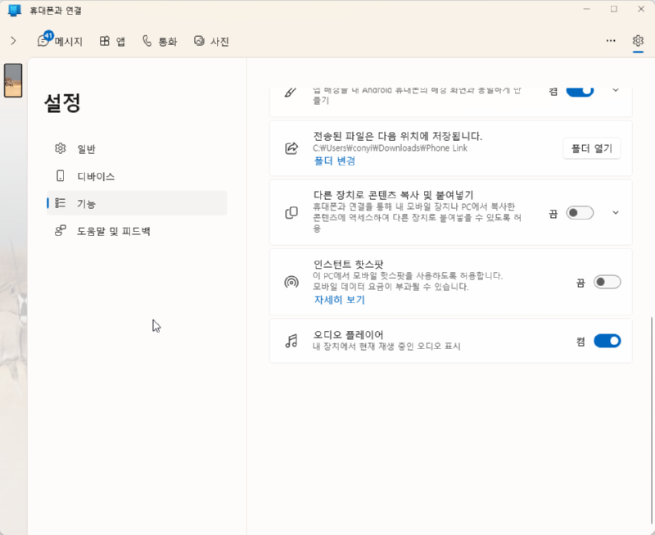The width and height of the screenshot is (655, 535).
Task: Click the 오디오 플레이어 music note icon
Action: pyautogui.click(x=291, y=341)
